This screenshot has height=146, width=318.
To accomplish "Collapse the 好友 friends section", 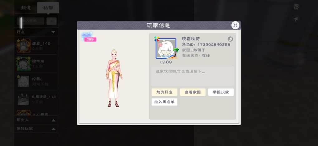I will (x=53, y=32).
